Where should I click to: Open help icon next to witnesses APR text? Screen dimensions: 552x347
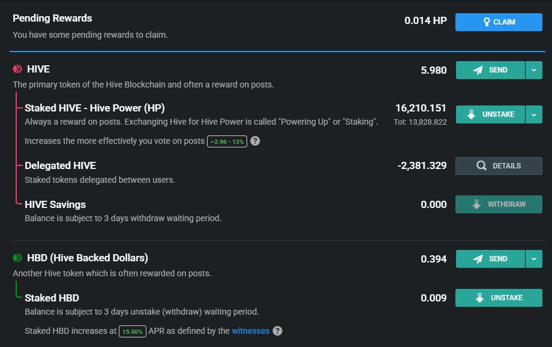click(277, 331)
